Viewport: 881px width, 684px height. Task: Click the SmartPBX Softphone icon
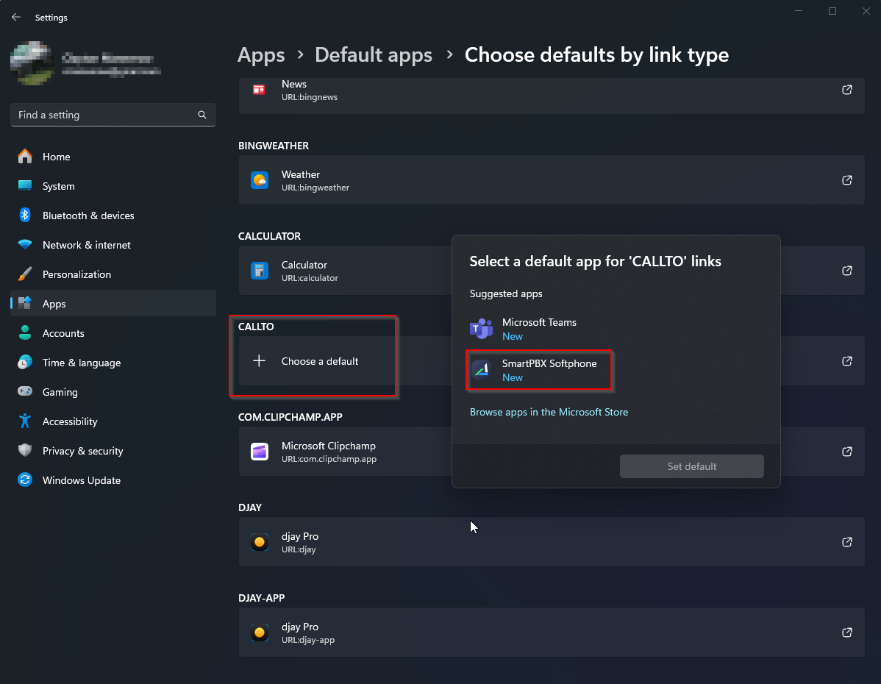click(482, 370)
